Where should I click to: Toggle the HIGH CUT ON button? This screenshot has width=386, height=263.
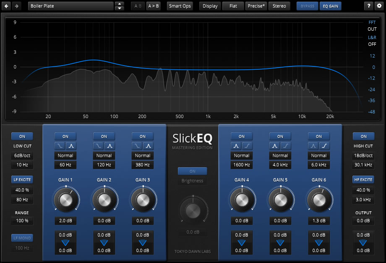[364, 136]
